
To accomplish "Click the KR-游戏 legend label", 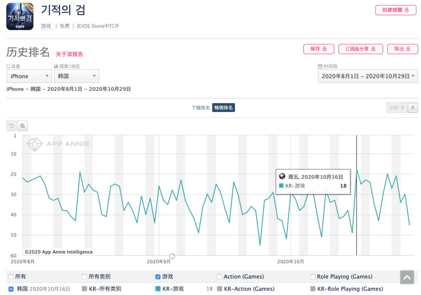I will (173, 289).
